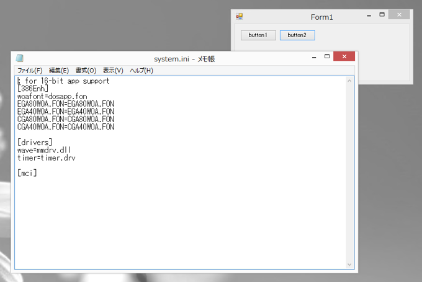Click the '; for 16-bit app support' line

(63, 81)
